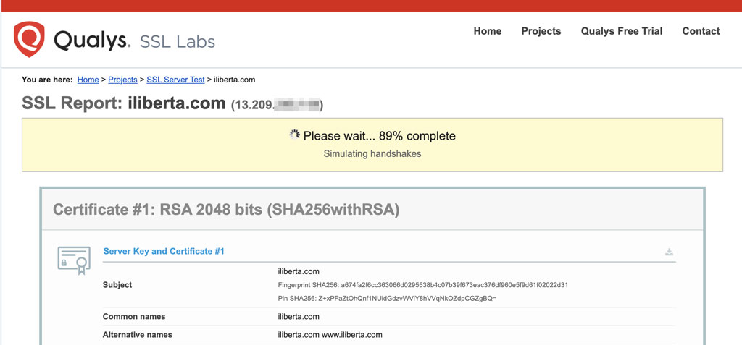The image size is (742, 345).
Task: Open the Projects navigation menu item
Action: [x=541, y=31]
